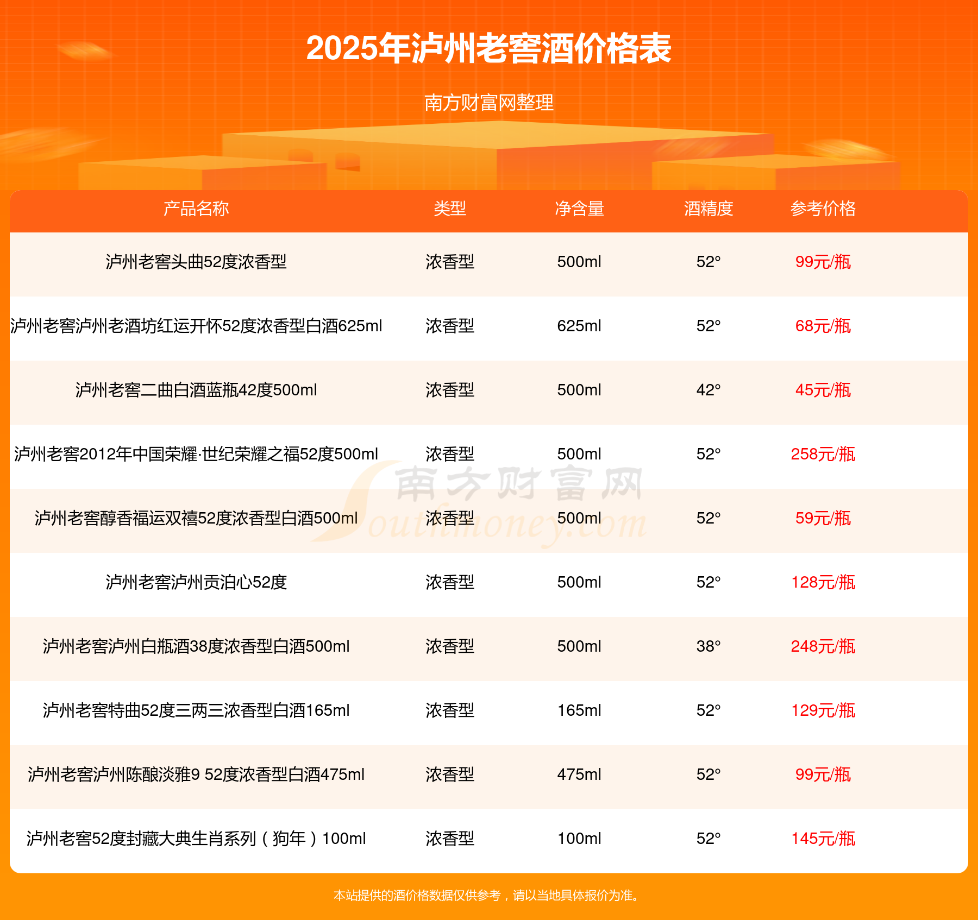Click the footer disclaimer '本站提供的酒价格数据仅供参考'
Viewport: 978px width, 920px height.
[417, 896]
